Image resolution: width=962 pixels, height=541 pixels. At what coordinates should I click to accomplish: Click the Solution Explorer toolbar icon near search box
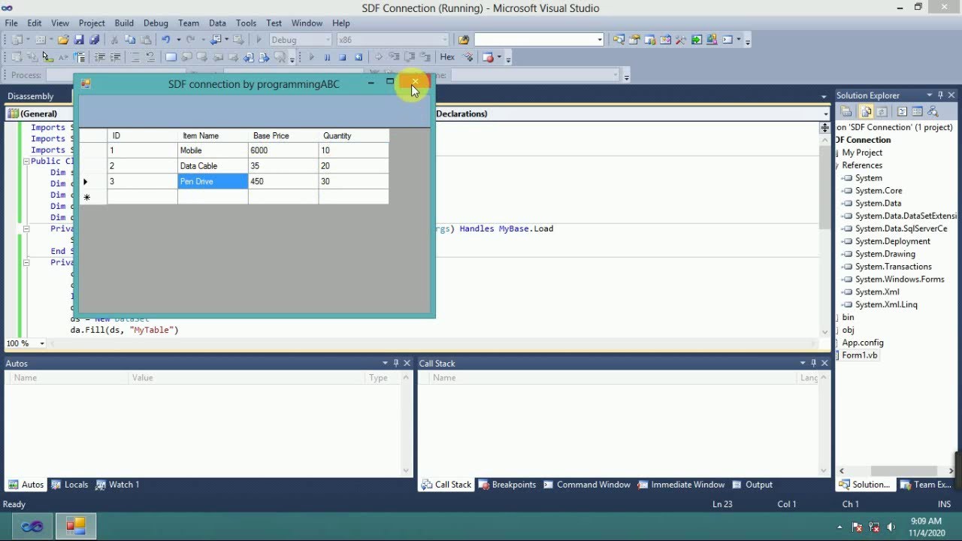pos(619,40)
